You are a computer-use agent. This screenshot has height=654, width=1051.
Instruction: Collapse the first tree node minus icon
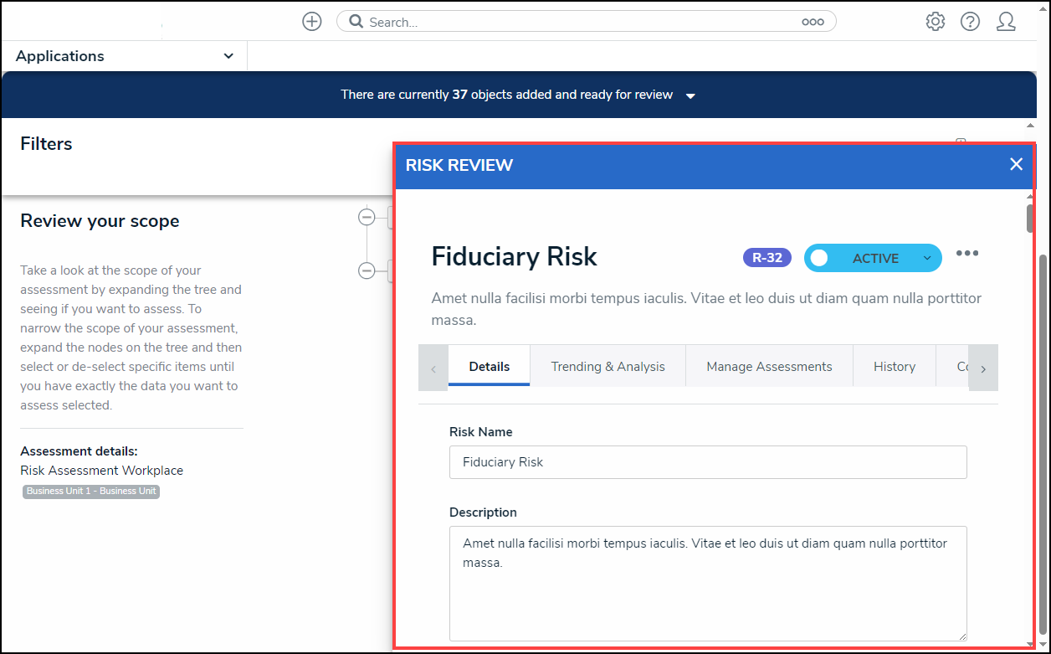(x=367, y=218)
